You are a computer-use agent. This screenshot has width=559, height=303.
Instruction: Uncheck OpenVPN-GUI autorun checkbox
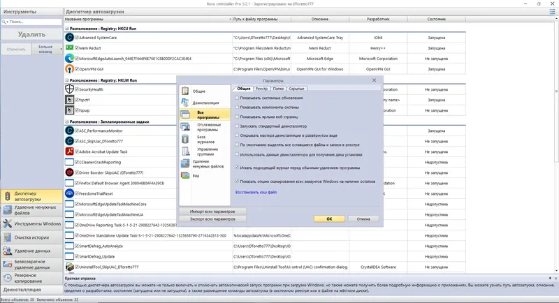[x=77, y=68]
